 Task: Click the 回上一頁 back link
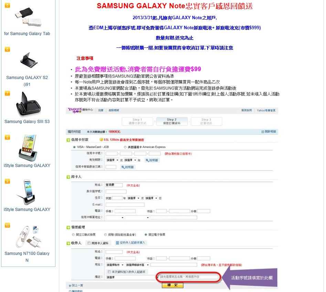[x=76, y=285]
